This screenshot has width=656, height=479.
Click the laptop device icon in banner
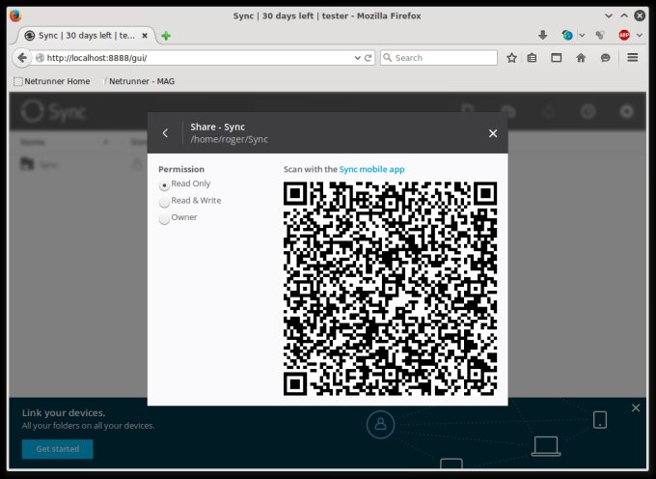546,446
